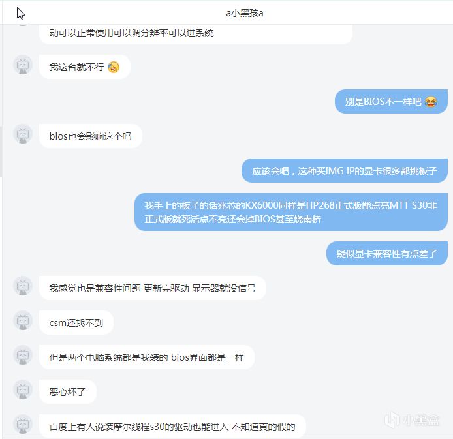
Task: Click the 小黑盒 watermark logo
Action: coord(413,420)
